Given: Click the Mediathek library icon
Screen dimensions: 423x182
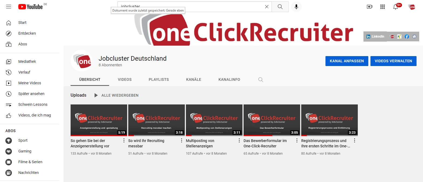Looking at the screenshot, I should tap(9, 61).
